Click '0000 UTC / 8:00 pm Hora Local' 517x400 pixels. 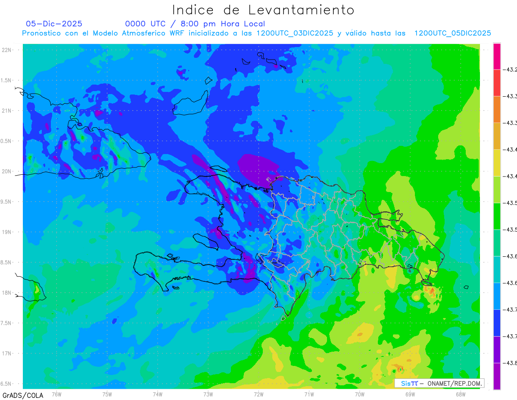(195, 24)
